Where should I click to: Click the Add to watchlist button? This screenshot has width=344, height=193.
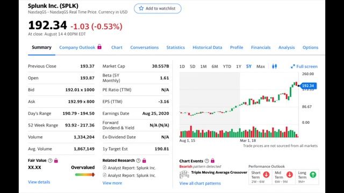(157, 9)
